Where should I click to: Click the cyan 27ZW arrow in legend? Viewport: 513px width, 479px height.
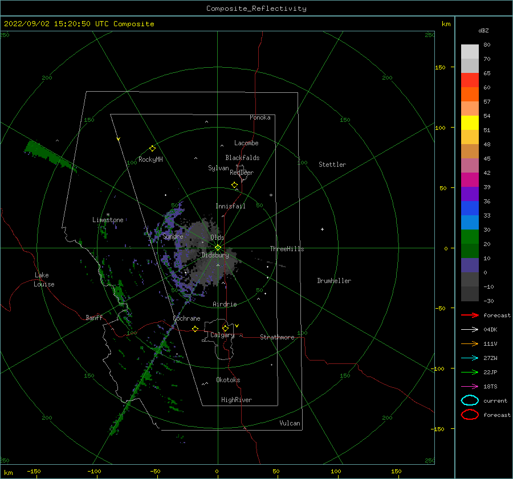[470, 358]
